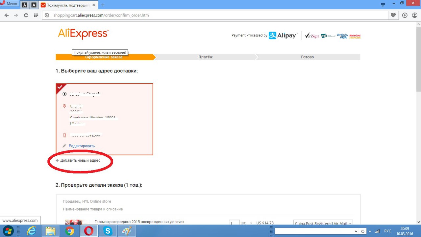Image resolution: width=421 pixels, height=237 pixels.
Task: Click the VeriSign badge
Action: (311, 36)
